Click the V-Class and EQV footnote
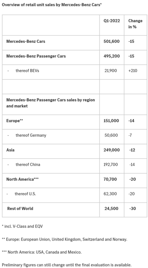 22,226
